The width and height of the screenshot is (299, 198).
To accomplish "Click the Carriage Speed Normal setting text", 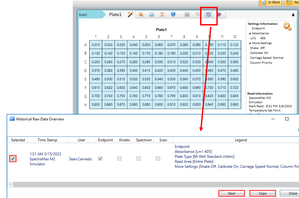I will point(267,58).
